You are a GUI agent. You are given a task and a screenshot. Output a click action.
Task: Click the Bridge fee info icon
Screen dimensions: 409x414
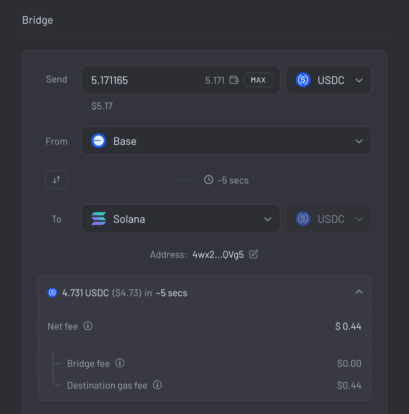click(120, 363)
